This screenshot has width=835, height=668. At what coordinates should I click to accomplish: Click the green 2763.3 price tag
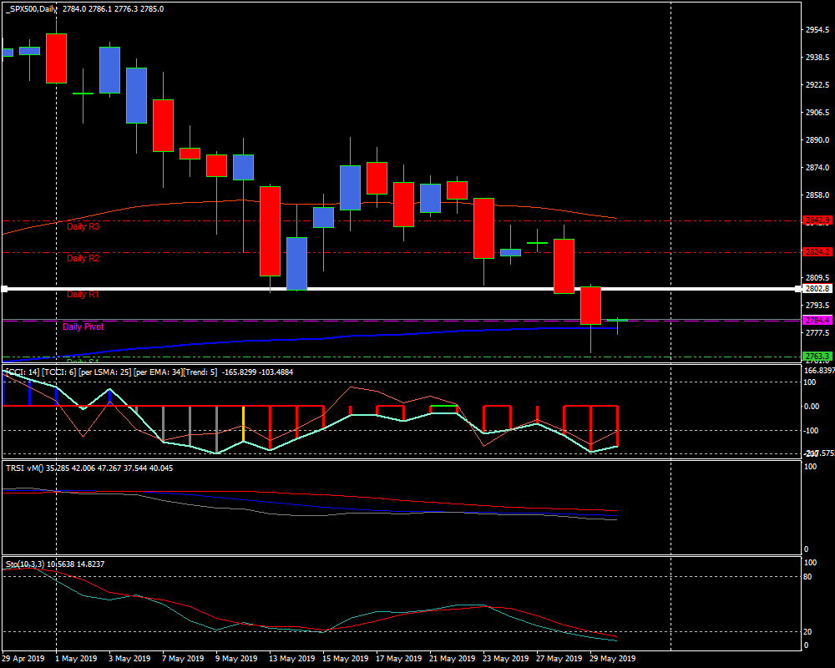(817, 357)
